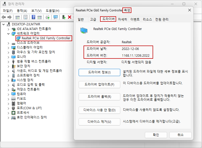This screenshot has width=202, height=148.
Task: Click the 디바이스 제거(U) button
Action: [99, 122]
